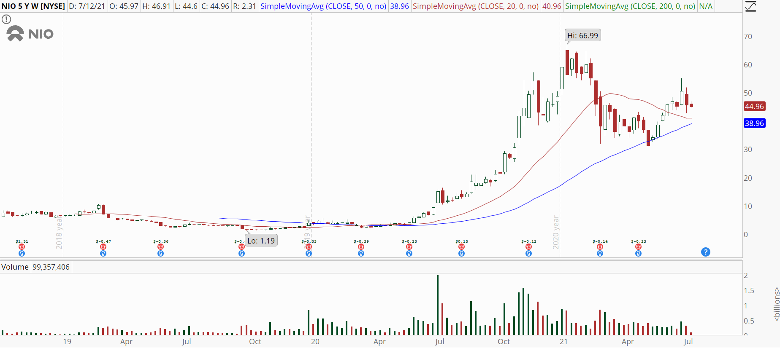Click the Lo: 1.19 price bubble
The width and height of the screenshot is (780, 348).
click(261, 241)
